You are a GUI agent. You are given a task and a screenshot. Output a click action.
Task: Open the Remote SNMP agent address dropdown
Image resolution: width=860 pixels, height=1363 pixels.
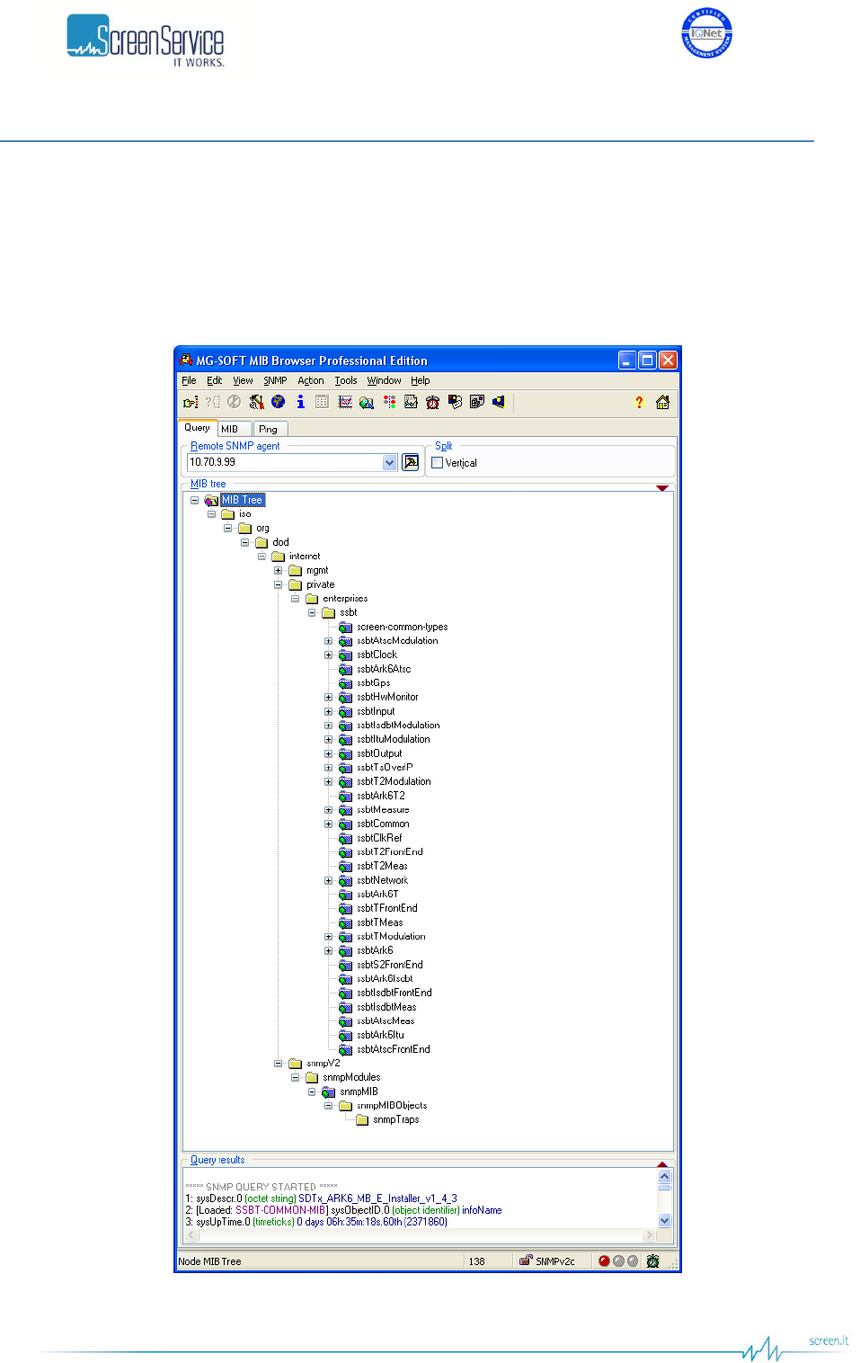[389, 462]
